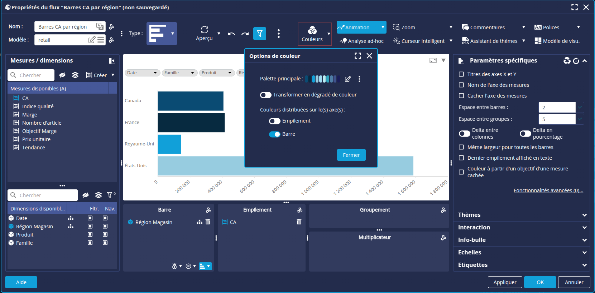Check Titres des axes X et Y

tap(461, 74)
